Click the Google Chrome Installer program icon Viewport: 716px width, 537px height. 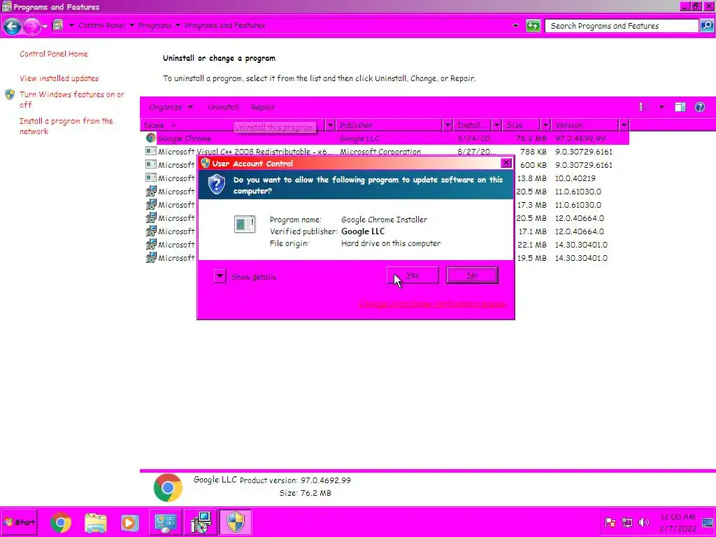point(245,224)
